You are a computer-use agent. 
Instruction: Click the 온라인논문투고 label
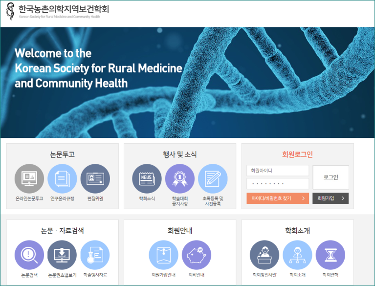[29, 198]
